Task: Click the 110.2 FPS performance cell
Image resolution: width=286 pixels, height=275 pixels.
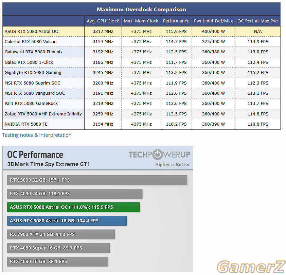Action: click(x=176, y=124)
